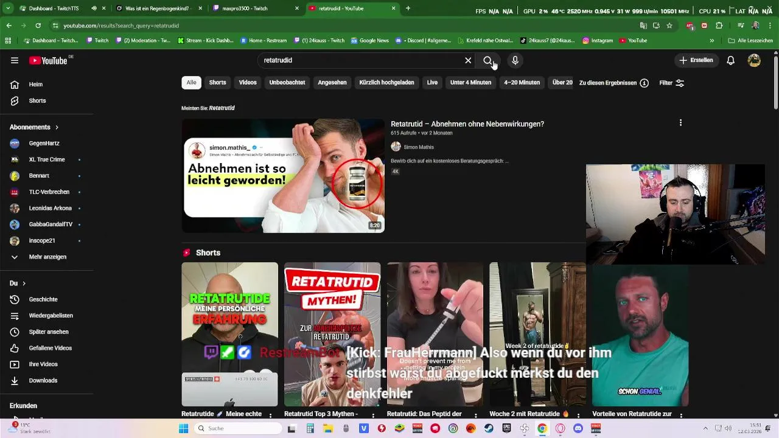
Task: Switch to maxpro3500 - Twitch tab
Action: [256, 9]
